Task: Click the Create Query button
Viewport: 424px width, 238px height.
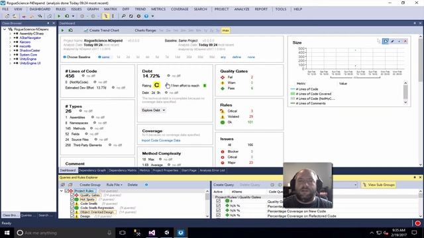Action: pos(224,185)
